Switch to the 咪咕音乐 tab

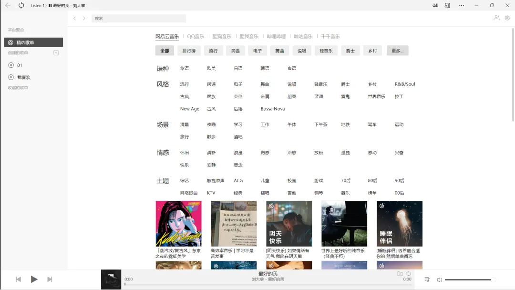303,36
